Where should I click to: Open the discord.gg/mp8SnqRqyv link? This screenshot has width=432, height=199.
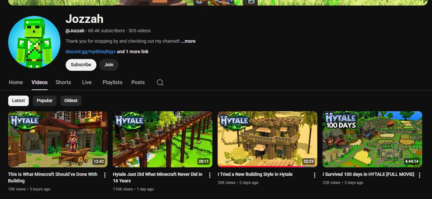coord(91,52)
